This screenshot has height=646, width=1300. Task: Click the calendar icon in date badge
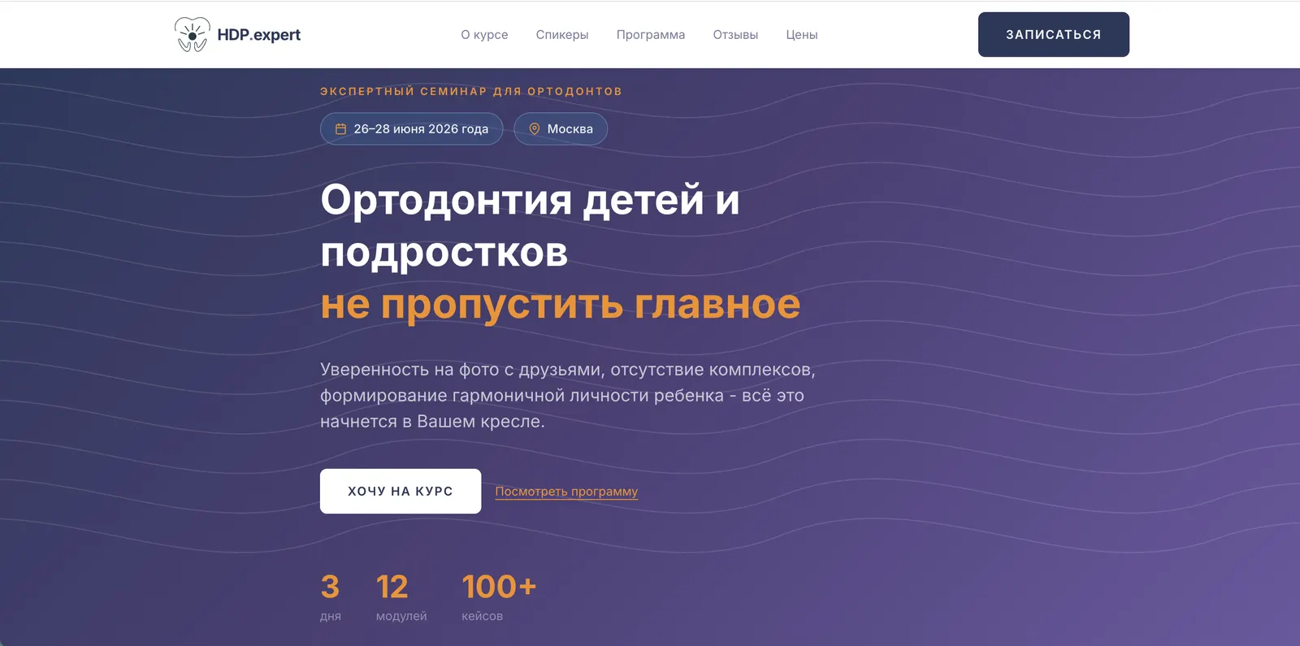[x=341, y=129]
